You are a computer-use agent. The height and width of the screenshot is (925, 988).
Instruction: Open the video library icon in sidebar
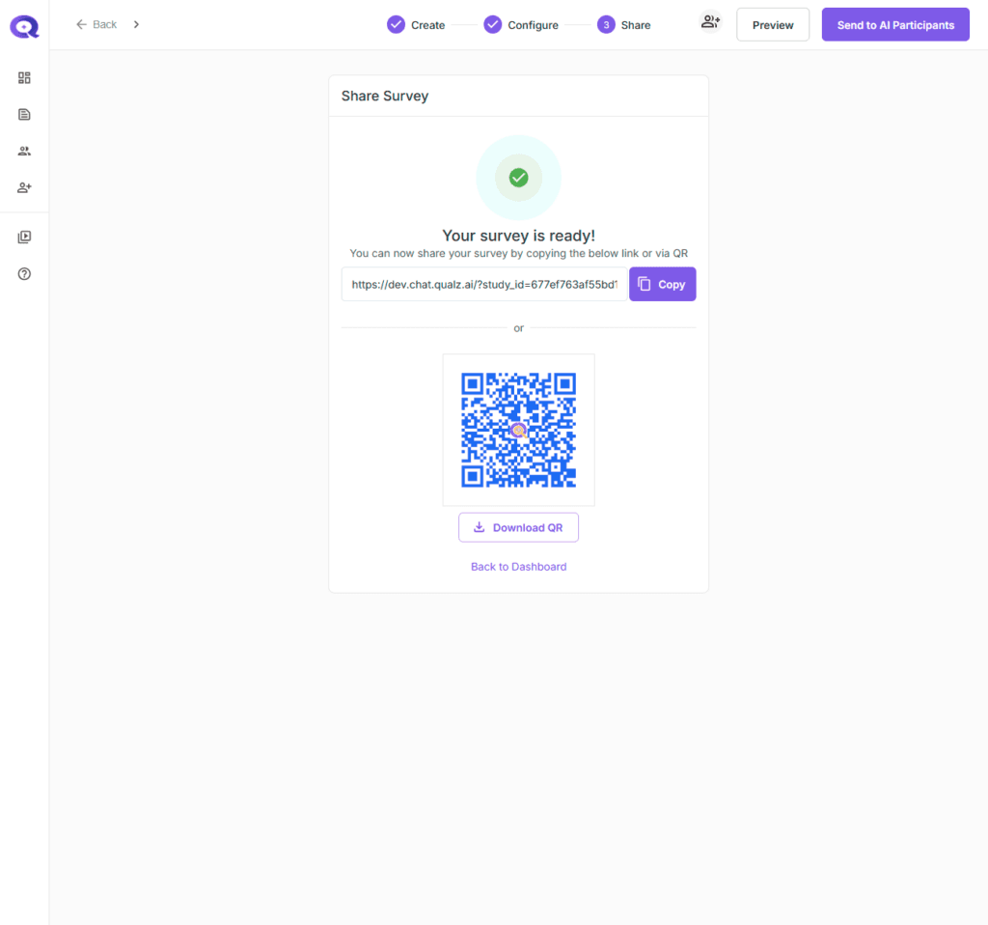(25, 237)
